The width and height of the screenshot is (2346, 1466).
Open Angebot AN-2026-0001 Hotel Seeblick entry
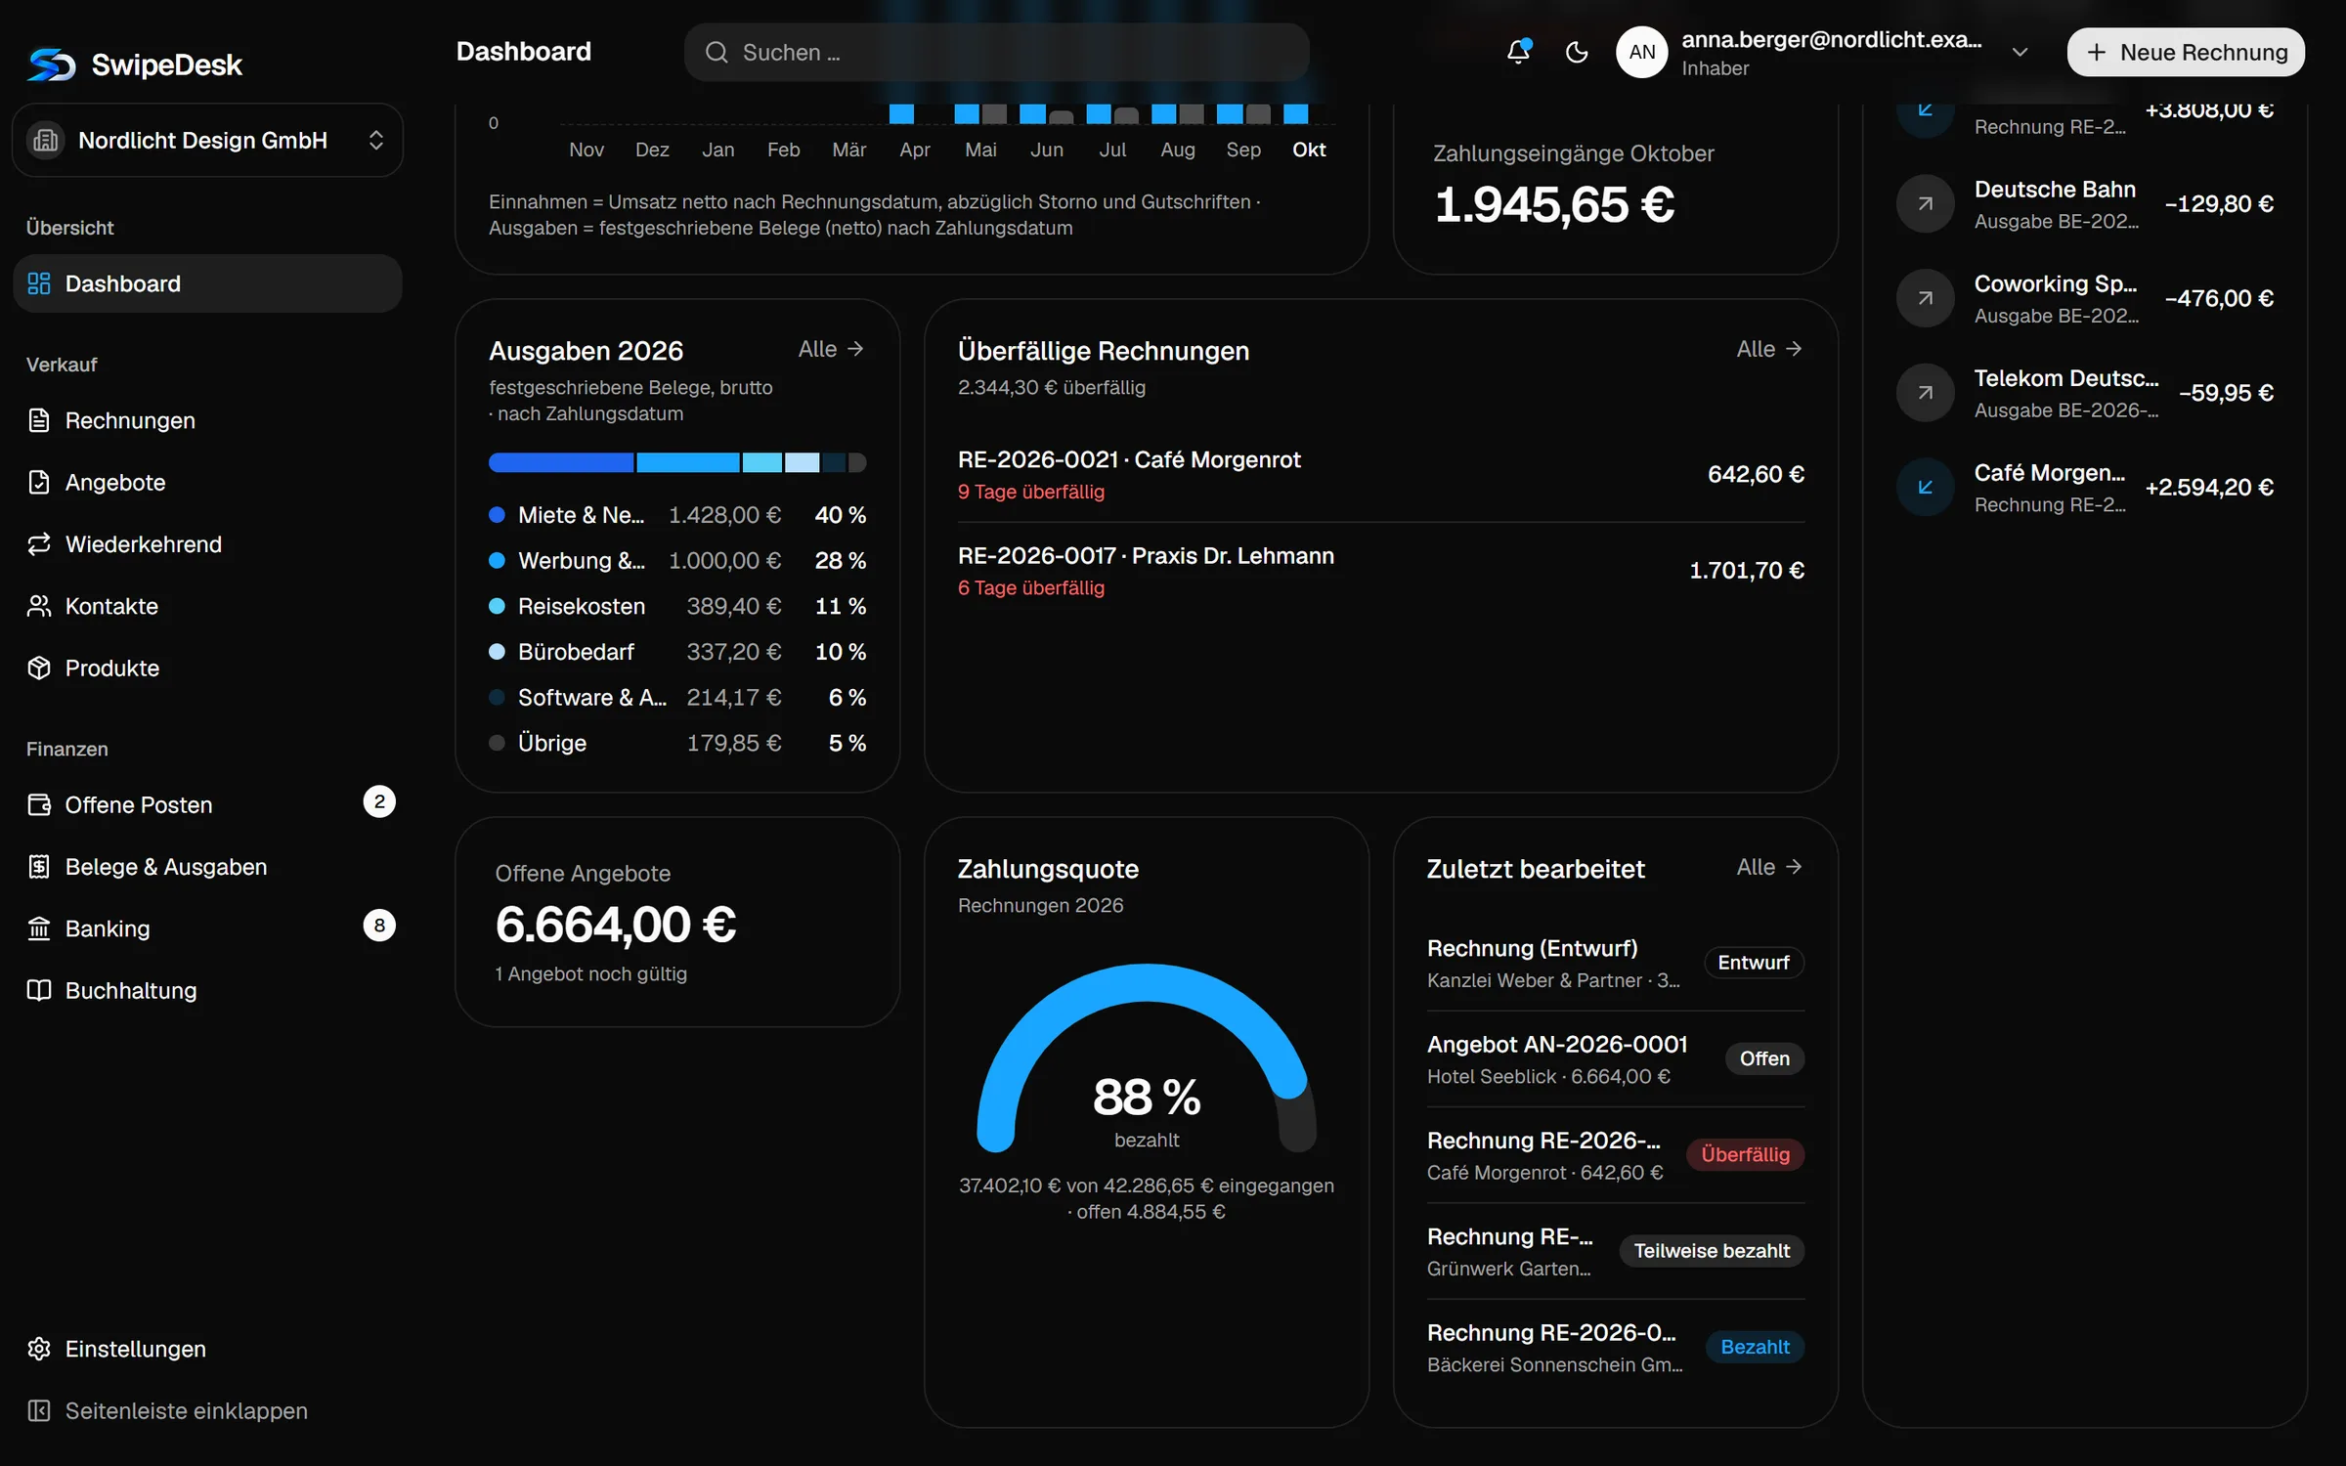click(1615, 1059)
